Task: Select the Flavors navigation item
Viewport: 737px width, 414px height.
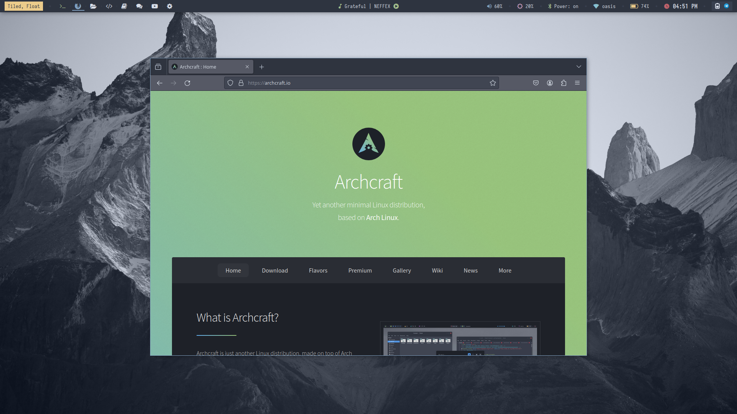Action: 318,270
